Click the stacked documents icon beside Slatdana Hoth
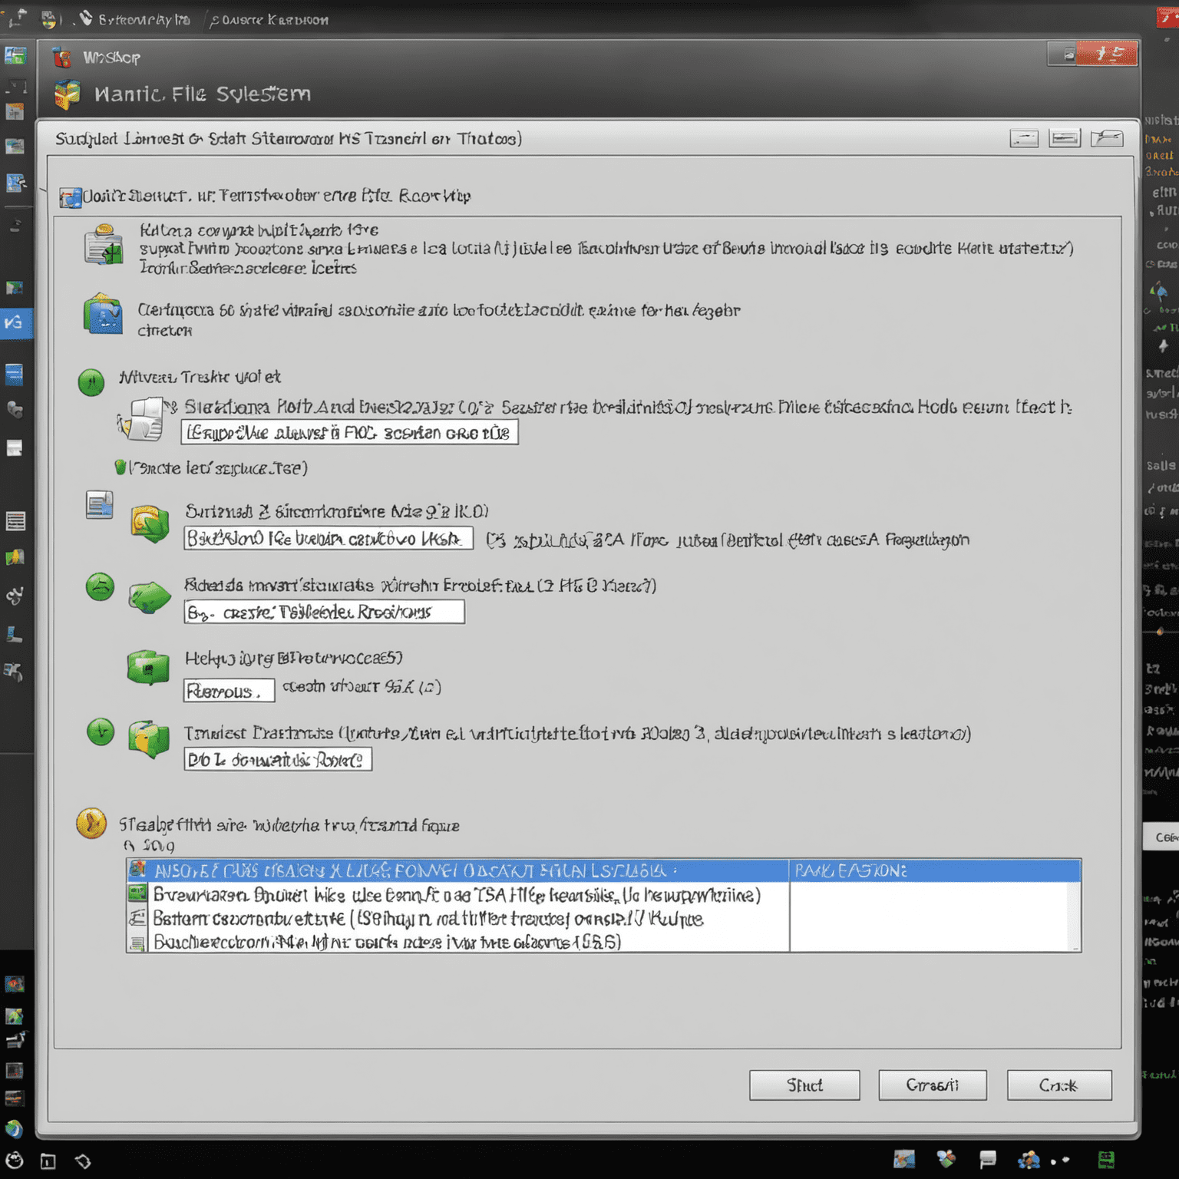The height and width of the screenshot is (1179, 1179). pyautogui.click(x=143, y=419)
